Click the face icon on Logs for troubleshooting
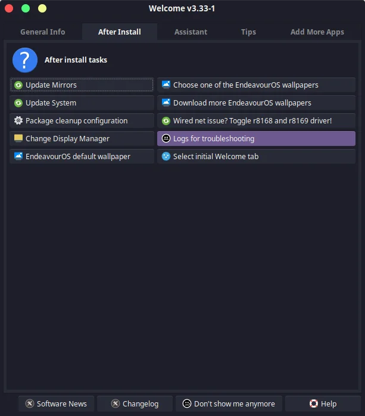Screen dimensions: 365x416 coord(166,138)
